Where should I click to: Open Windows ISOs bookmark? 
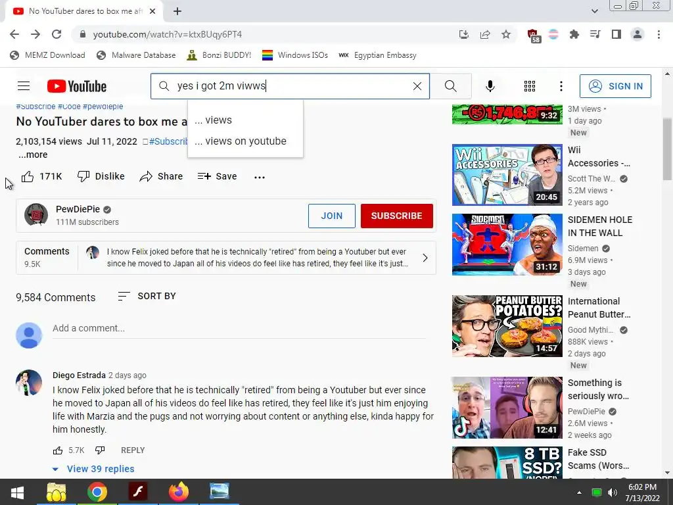point(295,55)
